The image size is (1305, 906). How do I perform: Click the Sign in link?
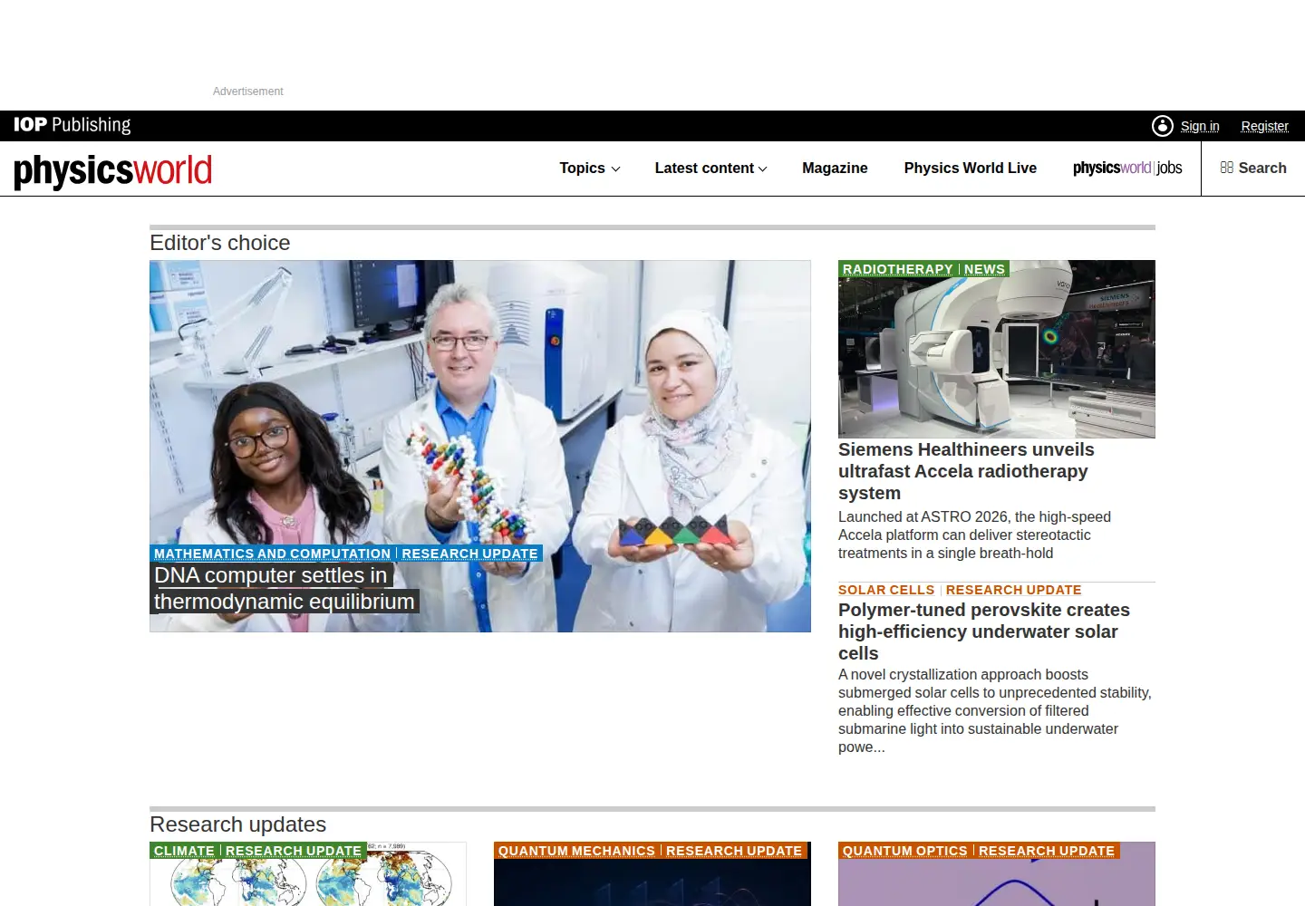tap(1200, 126)
